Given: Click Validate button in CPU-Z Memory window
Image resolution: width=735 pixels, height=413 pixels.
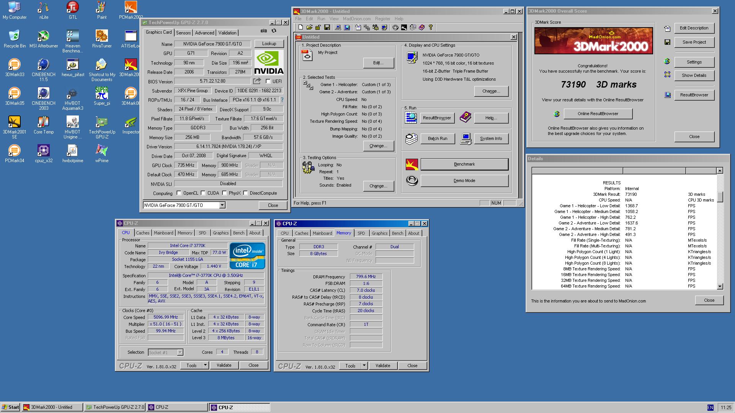Looking at the screenshot, I should 383,366.
